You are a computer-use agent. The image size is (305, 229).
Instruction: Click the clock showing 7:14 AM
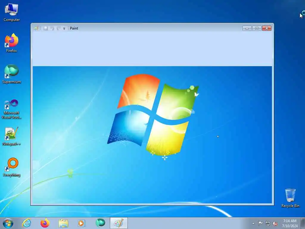[290, 223]
